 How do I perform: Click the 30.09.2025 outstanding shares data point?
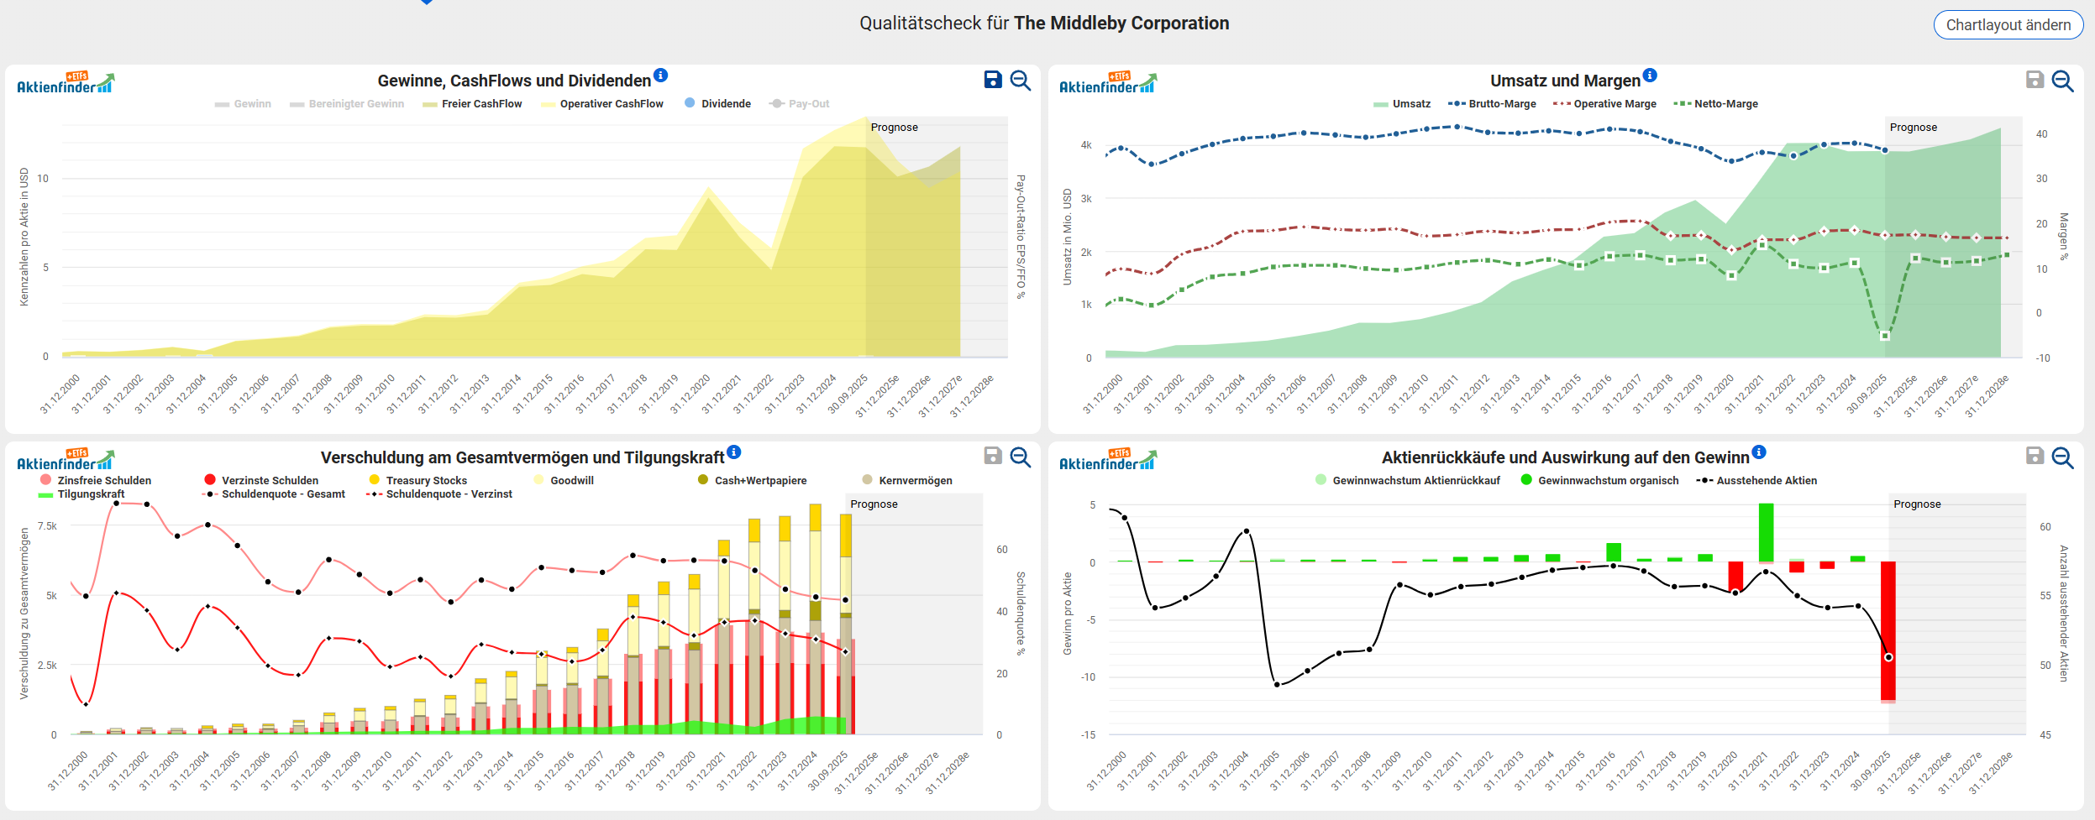click(1888, 657)
